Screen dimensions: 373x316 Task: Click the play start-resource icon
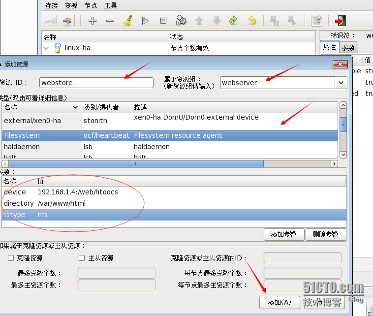pos(145,21)
